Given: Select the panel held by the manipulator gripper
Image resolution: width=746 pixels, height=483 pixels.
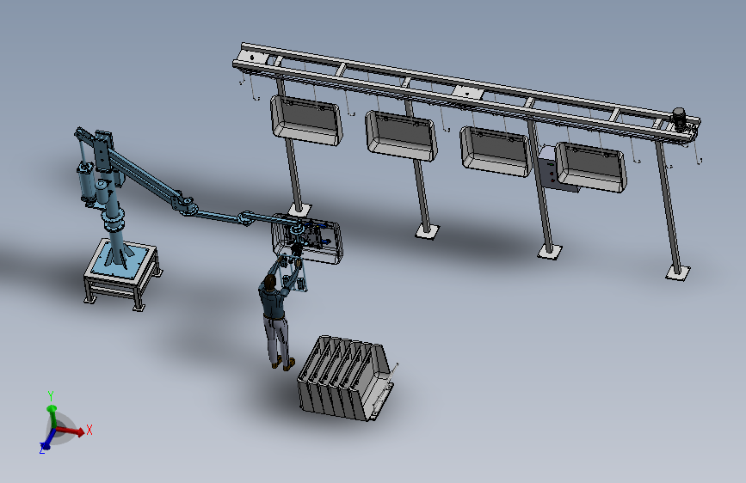Looking at the screenshot, I should (307, 240).
